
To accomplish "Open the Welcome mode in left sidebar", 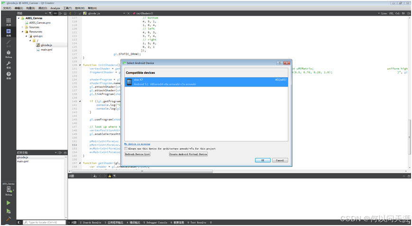I will pos(9,21).
